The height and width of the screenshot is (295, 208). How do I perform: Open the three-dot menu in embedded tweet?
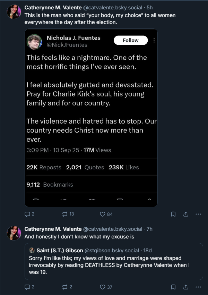[154, 41]
